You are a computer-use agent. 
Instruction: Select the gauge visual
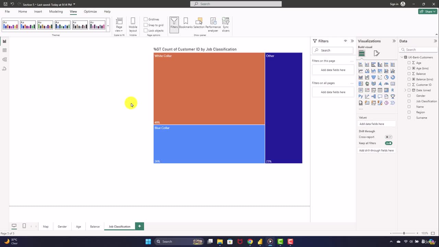click(386, 84)
